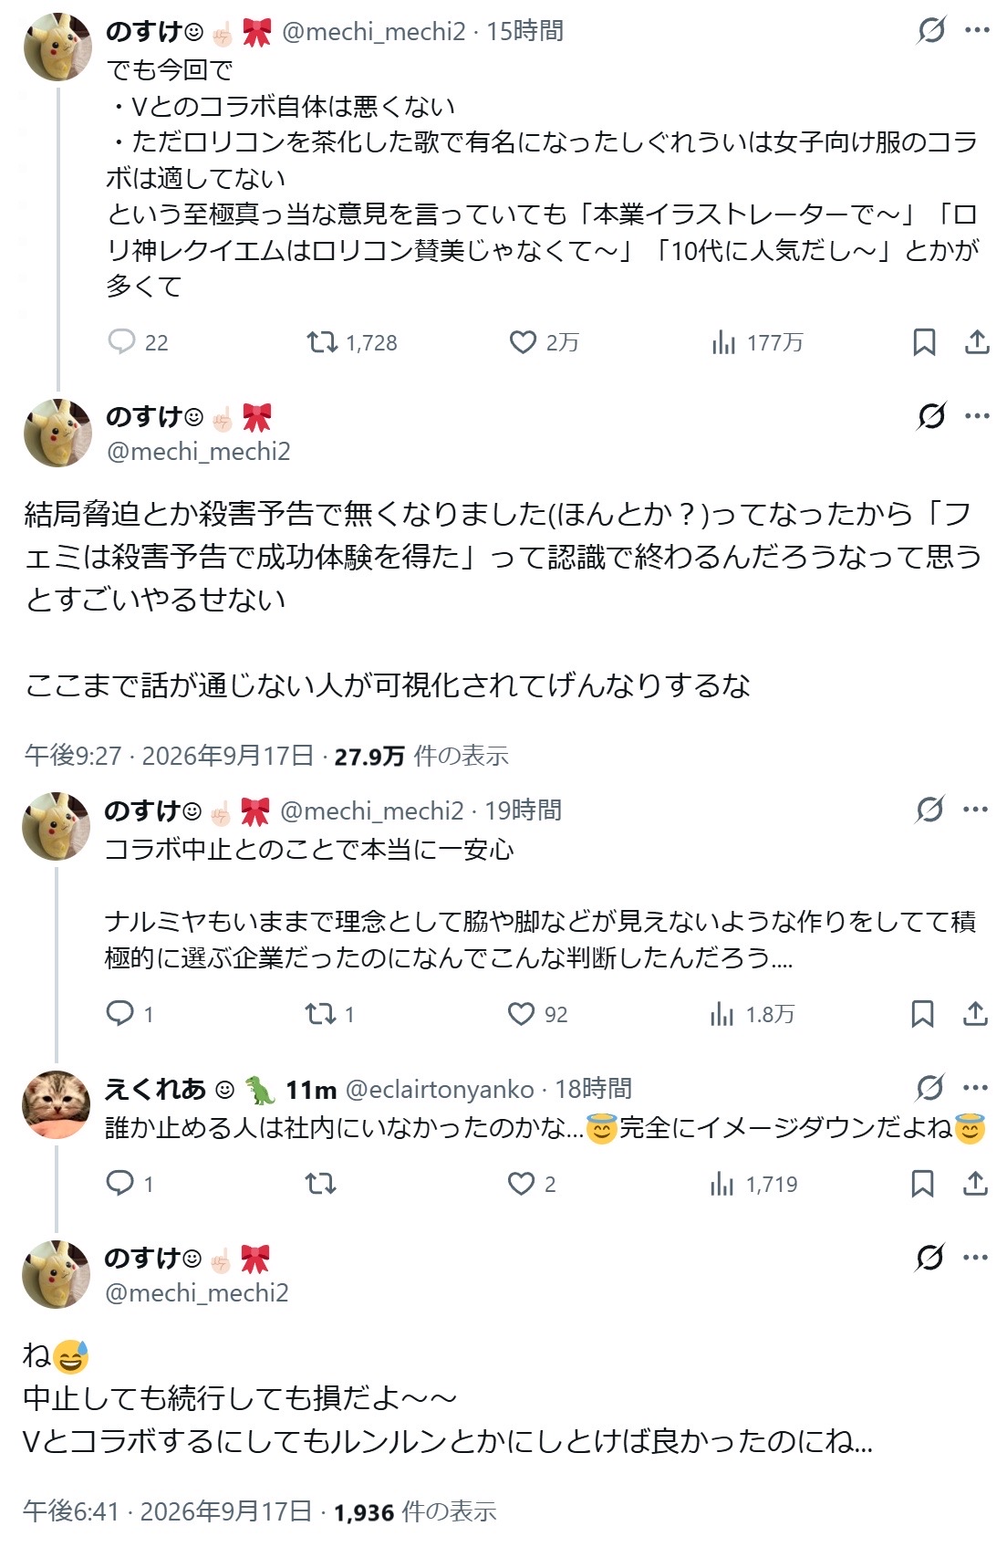Share the top tweet with 177万 views

(977, 342)
